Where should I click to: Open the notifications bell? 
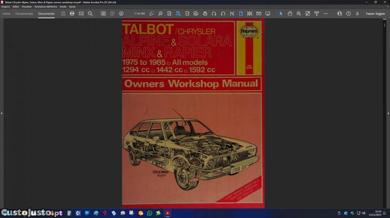tap(357, 13)
